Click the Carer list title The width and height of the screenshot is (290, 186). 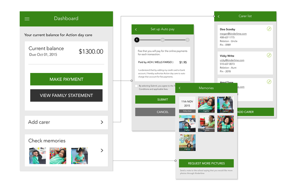245,16
